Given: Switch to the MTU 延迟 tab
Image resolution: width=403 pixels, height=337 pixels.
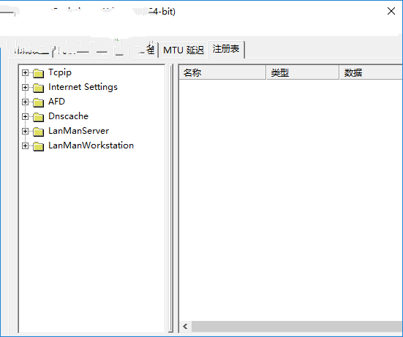Looking at the screenshot, I should tap(184, 50).
